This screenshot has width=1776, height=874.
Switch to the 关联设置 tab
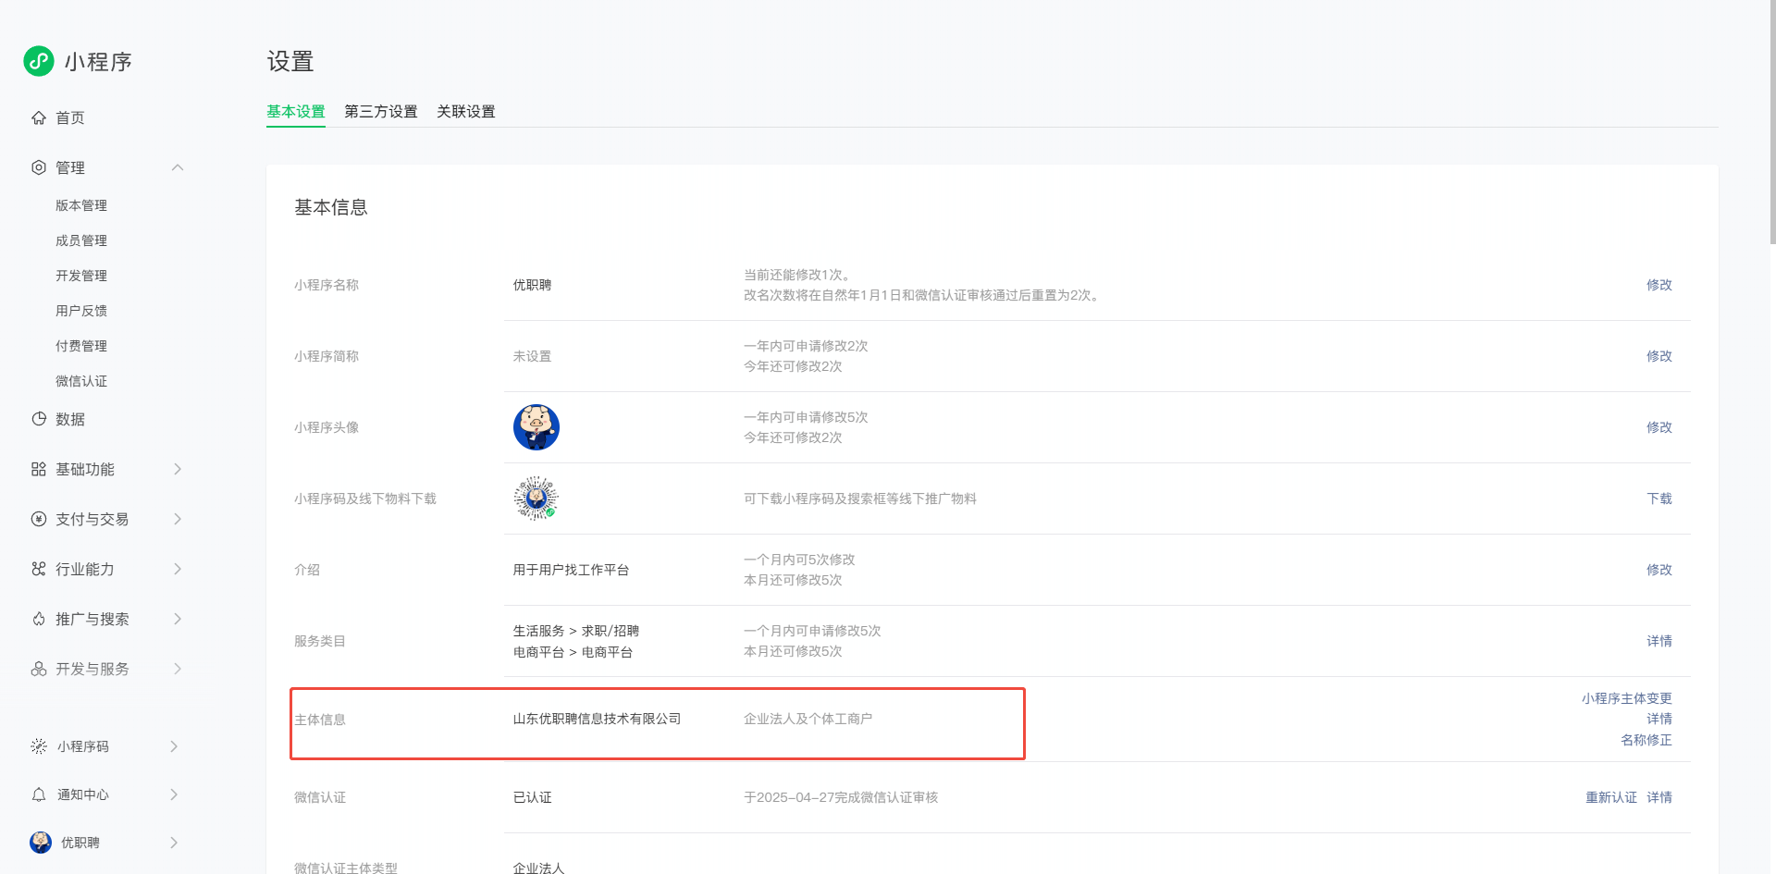[466, 112]
